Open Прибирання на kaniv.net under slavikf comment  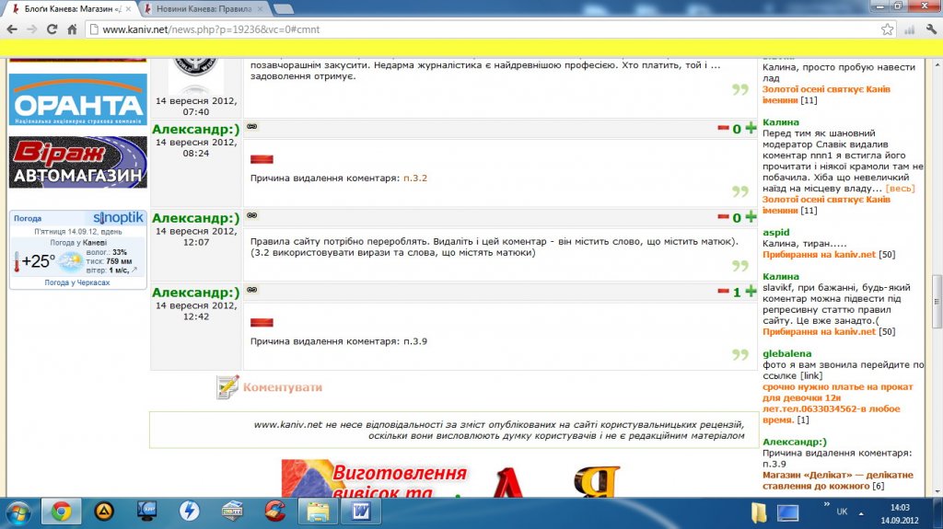coord(819,331)
